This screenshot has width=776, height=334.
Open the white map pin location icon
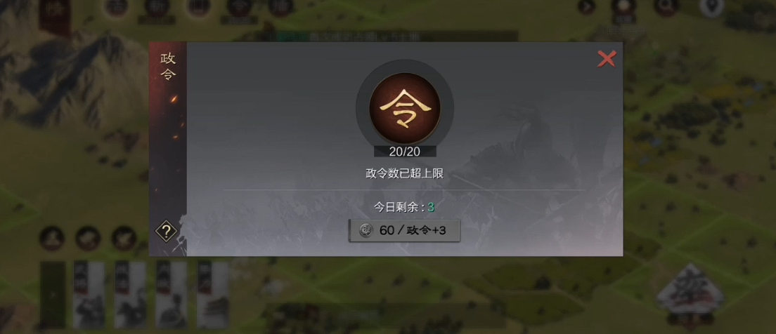point(711,8)
